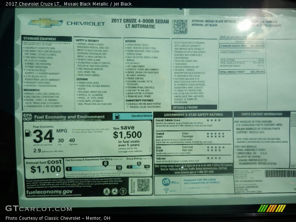Image resolution: width=296 pixels, height=222 pixels.
Task: Click the 30 city MPG value
Action: [x=61, y=141]
